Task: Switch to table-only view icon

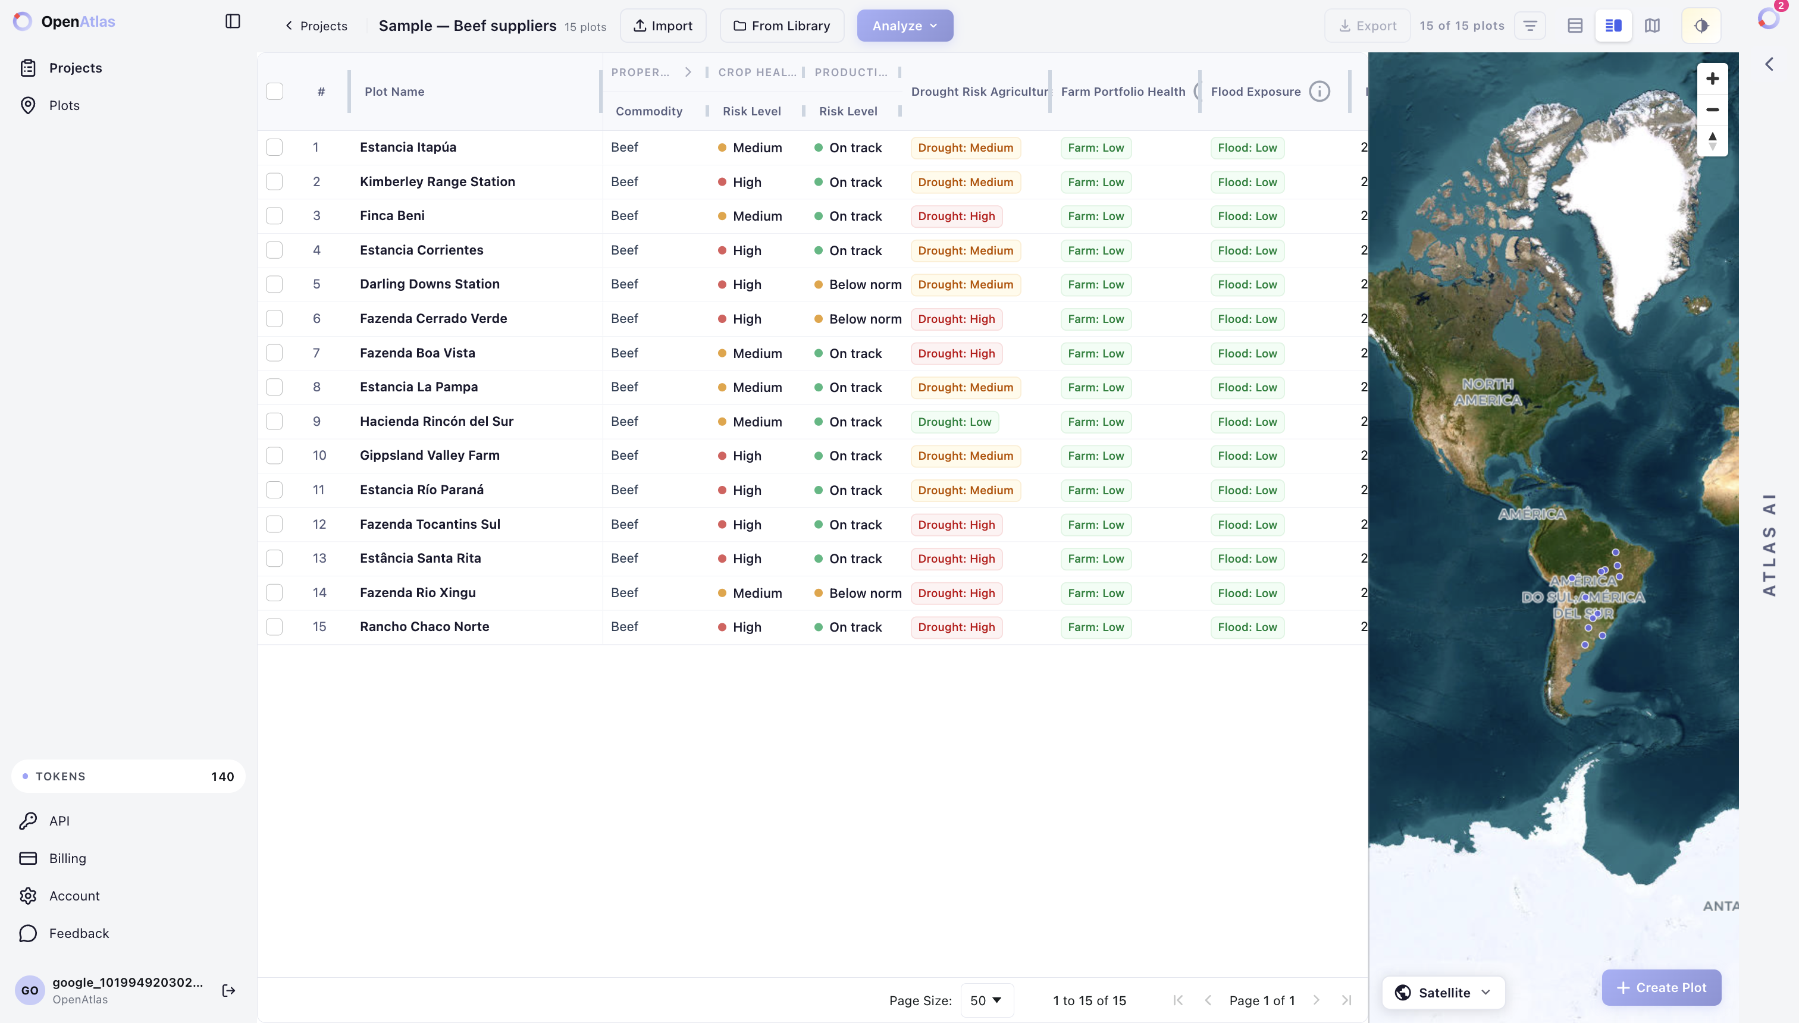Action: [x=1575, y=26]
